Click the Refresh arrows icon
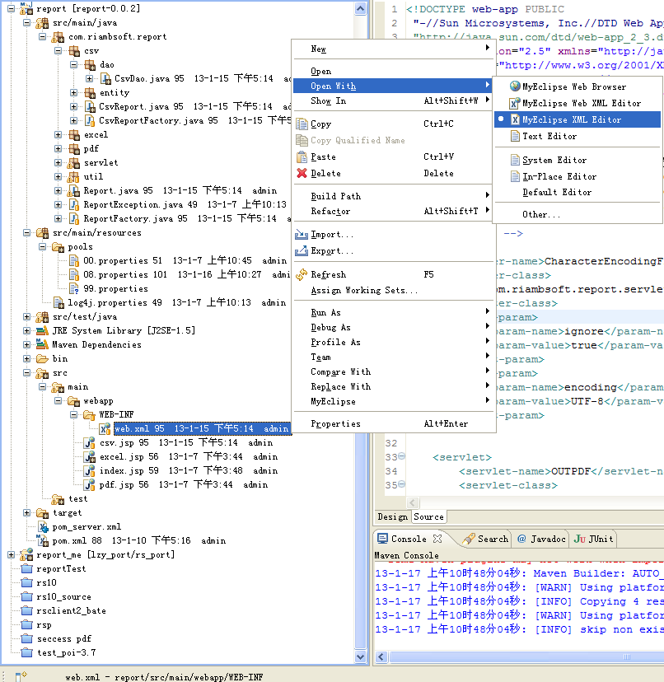664x682 pixels. (x=302, y=274)
